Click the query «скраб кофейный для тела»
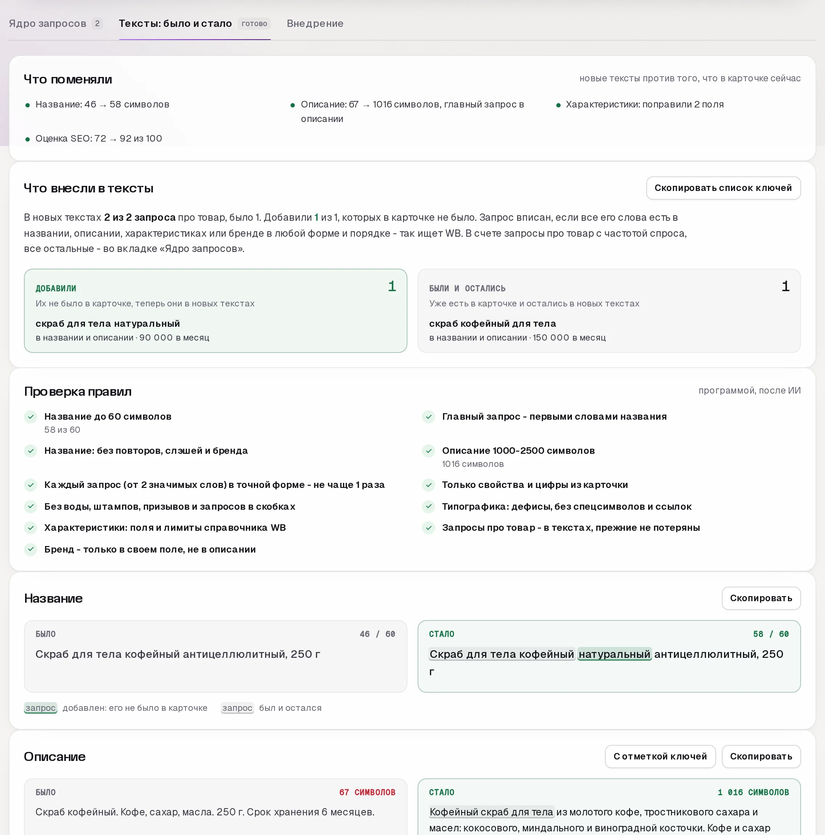 click(492, 324)
